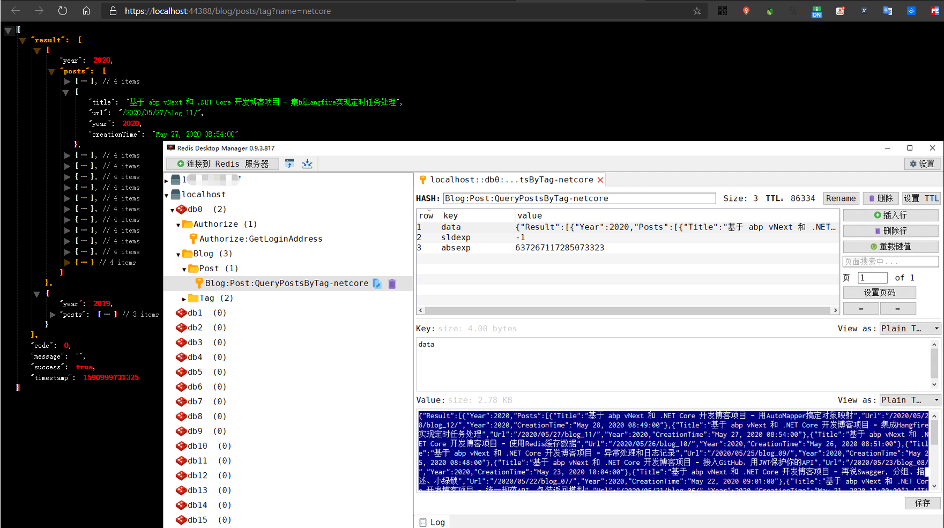Click the Rename button
Screen dimensions: 944x528
(x=841, y=198)
